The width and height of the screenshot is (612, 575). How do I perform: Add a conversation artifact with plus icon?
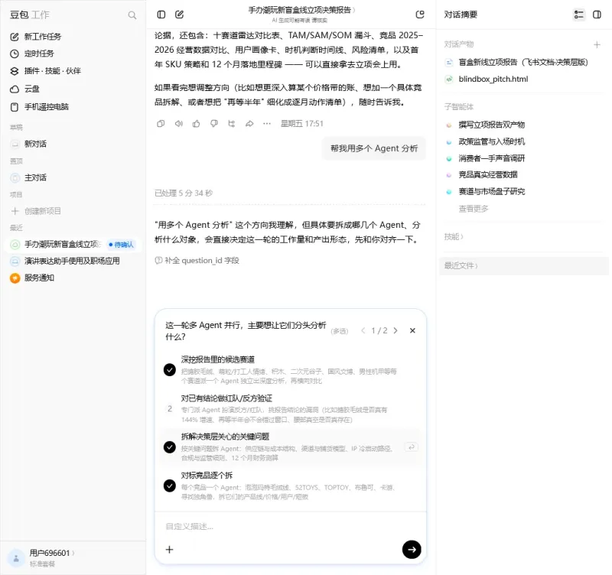point(597,44)
